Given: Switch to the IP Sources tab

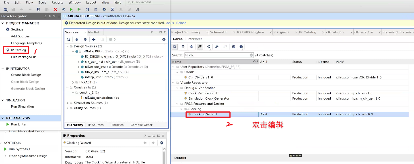Looking at the screenshot, I should click(96, 125).
